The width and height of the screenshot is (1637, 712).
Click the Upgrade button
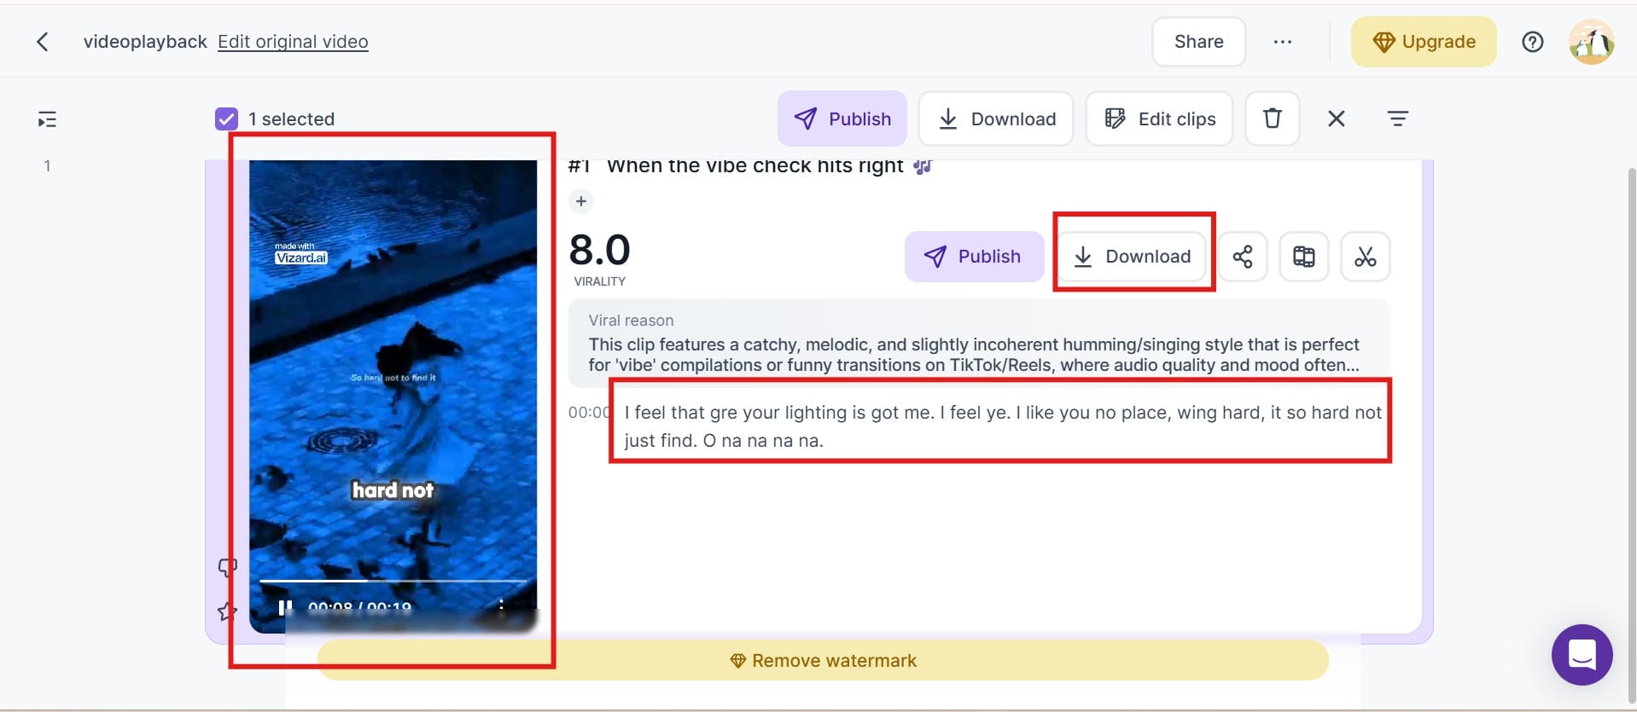point(1424,42)
